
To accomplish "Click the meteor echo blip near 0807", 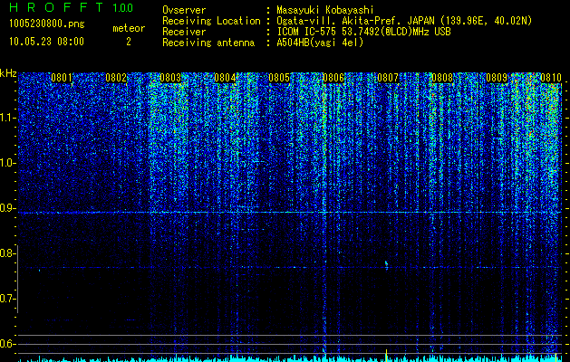I will pyautogui.click(x=386, y=264).
